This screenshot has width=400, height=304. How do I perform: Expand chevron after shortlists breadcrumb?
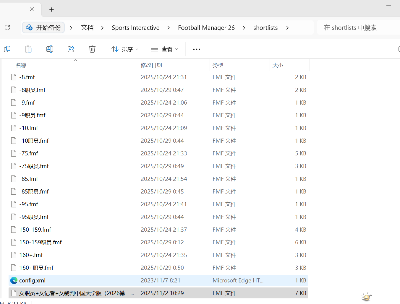(x=287, y=28)
